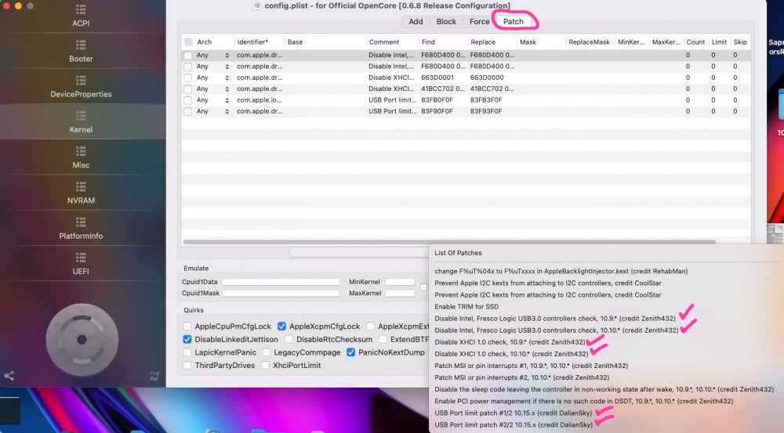Choose Disable XHCI 1.0 check 10.9.* patch

[510, 342]
